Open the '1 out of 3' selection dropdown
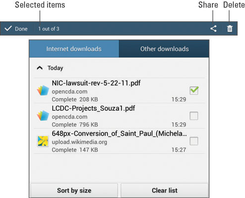Image resolution: width=245 pixels, height=198 pixels. tap(49, 29)
